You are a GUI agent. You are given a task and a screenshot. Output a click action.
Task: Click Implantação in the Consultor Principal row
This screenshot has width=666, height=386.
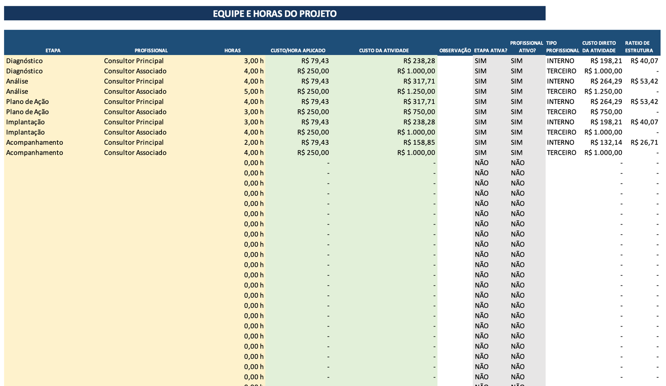tap(25, 122)
